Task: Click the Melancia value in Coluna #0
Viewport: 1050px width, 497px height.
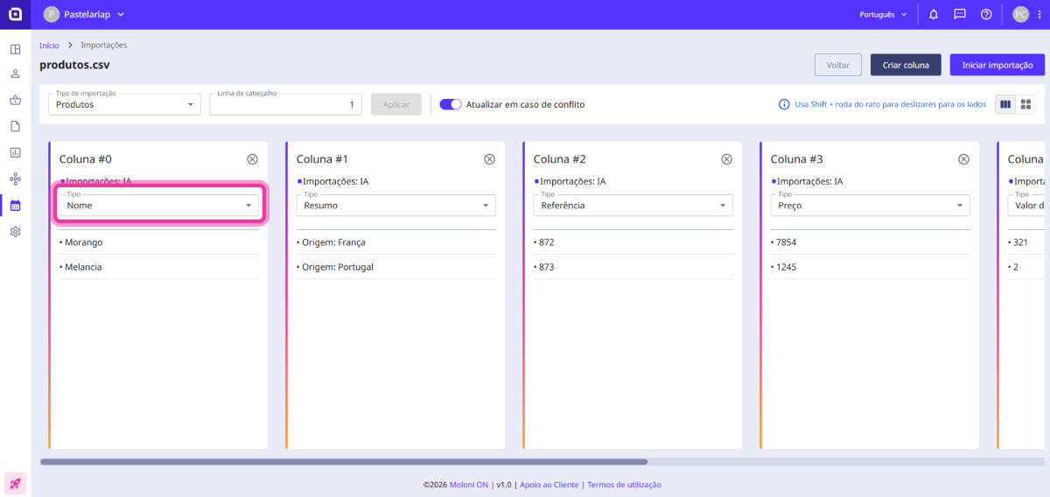Action: (x=83, y=267)
